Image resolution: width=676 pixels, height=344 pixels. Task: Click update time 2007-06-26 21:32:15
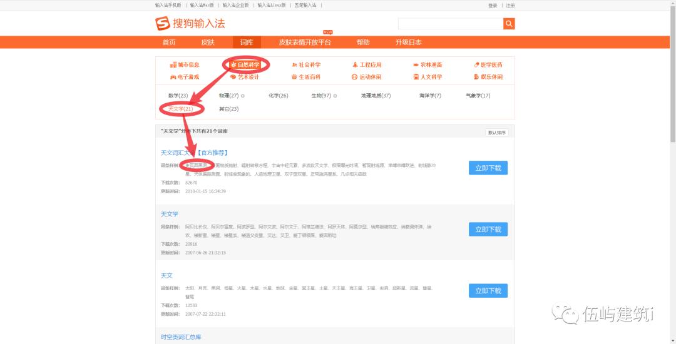click(206, 253)
